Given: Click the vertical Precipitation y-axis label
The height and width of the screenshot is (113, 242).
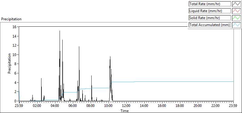Looking at the screenshot, I should pyautogui.click(x=9, y=63).
